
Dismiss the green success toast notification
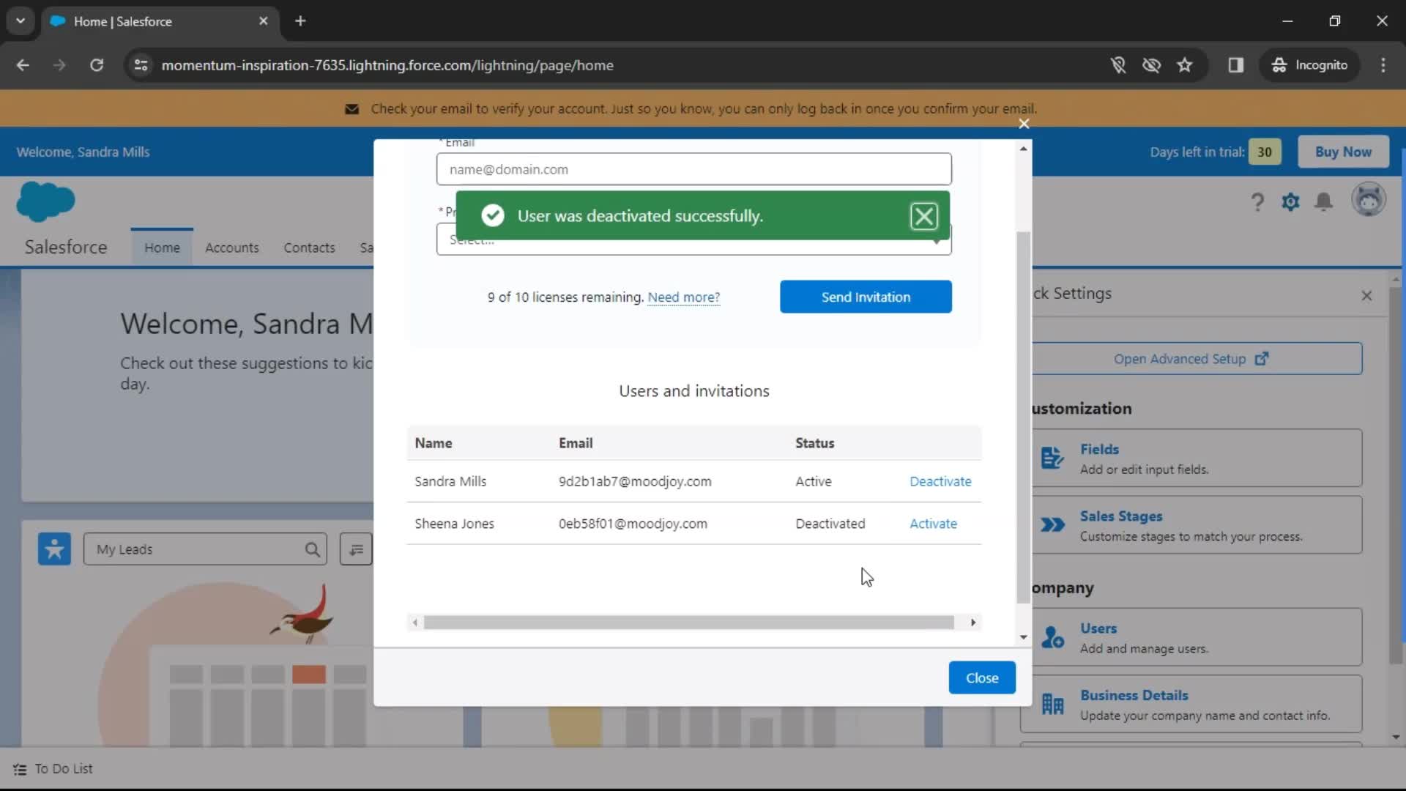tap(923, 216)
